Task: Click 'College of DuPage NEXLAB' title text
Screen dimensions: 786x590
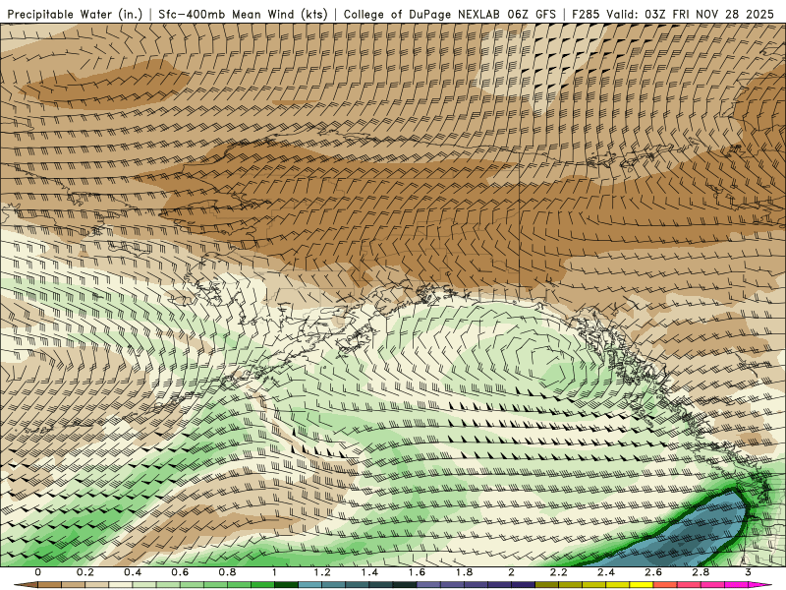Action: pos(421,14)
